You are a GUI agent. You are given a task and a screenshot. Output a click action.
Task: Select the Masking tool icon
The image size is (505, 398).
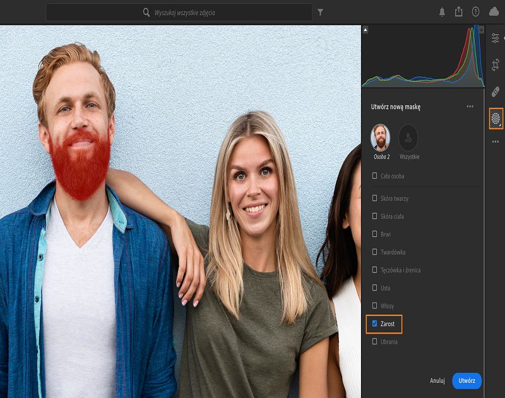click(496, 119)
